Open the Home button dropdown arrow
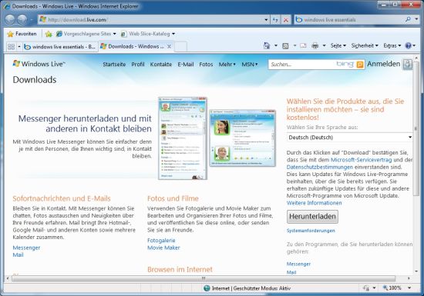Screen dimensions: 424x296 coord(275,45)
